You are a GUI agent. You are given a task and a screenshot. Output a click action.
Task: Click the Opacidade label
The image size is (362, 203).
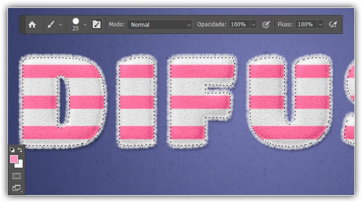(x=211, y=24)
